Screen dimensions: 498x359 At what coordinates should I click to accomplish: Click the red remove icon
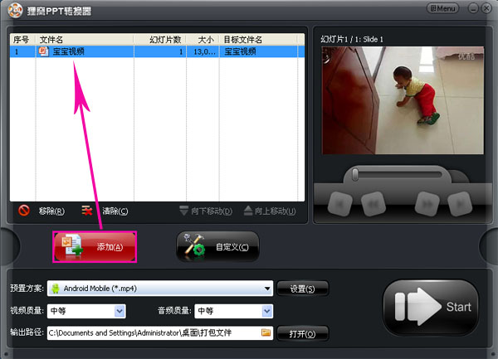click(24, 211)
